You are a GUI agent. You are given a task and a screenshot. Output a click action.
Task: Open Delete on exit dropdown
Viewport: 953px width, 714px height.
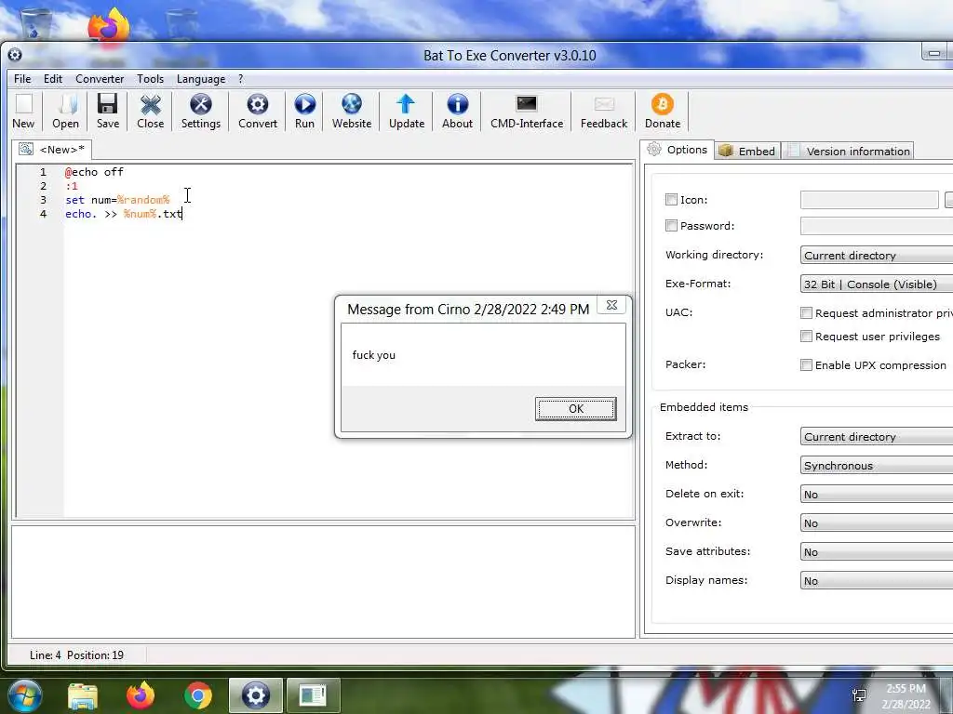click(x=877, y=494)
